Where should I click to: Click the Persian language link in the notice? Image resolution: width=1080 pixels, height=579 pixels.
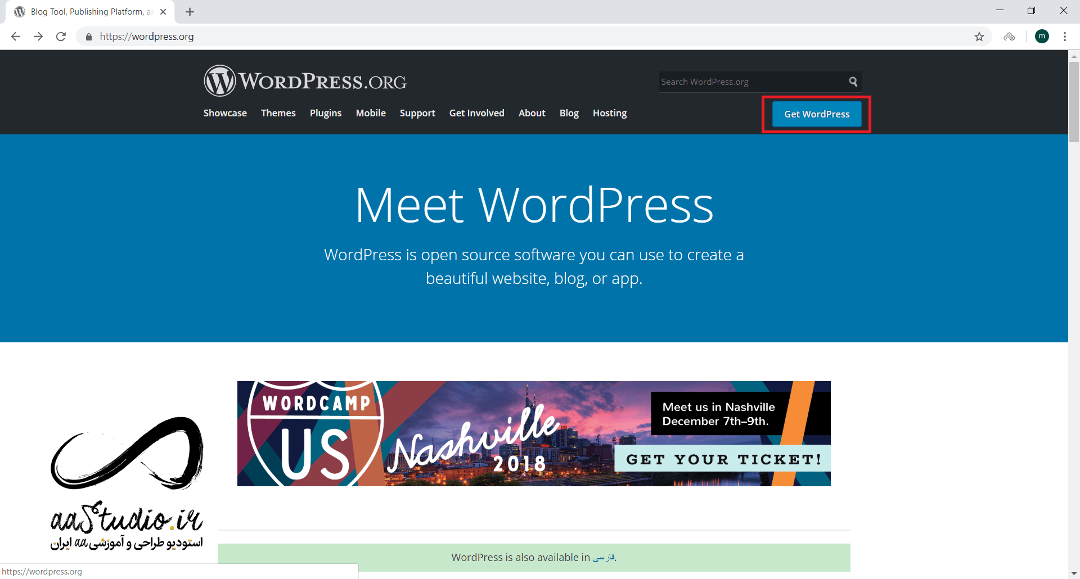coord(604,557)
